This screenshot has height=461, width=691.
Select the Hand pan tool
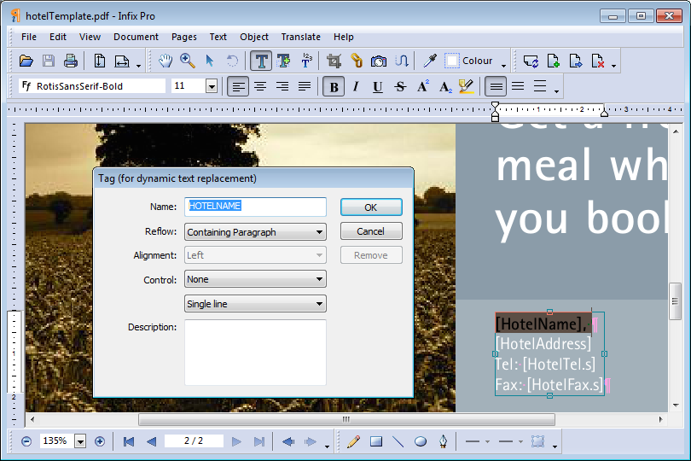click(x=165, y=61)
